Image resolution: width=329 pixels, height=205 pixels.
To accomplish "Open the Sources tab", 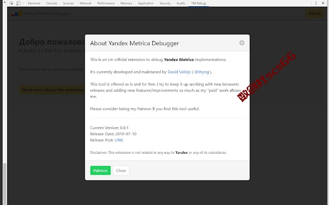I will (68, 4).
